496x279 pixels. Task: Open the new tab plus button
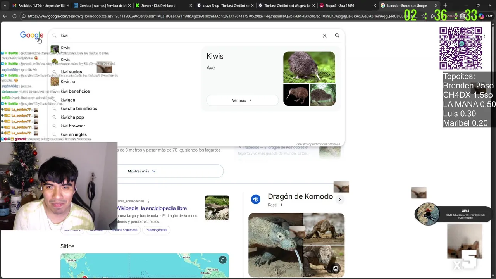pos(445,5)
